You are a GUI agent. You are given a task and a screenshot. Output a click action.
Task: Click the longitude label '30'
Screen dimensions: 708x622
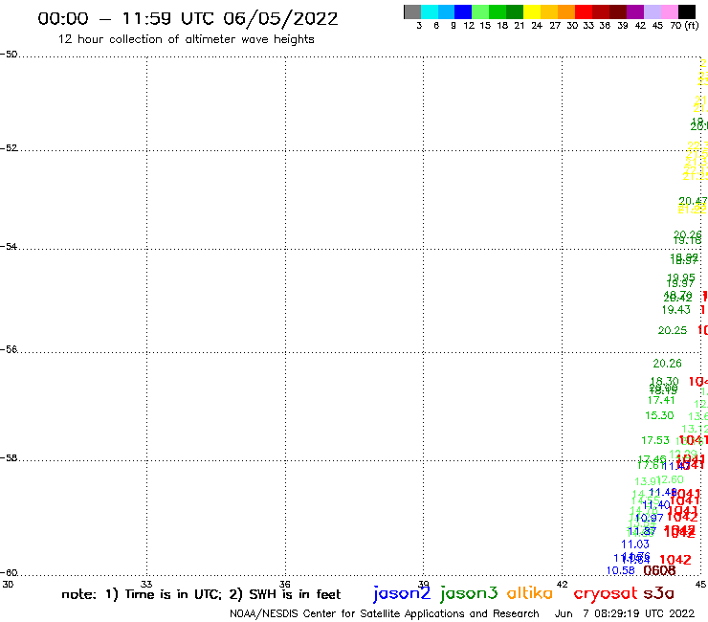[x=8, y=584]
